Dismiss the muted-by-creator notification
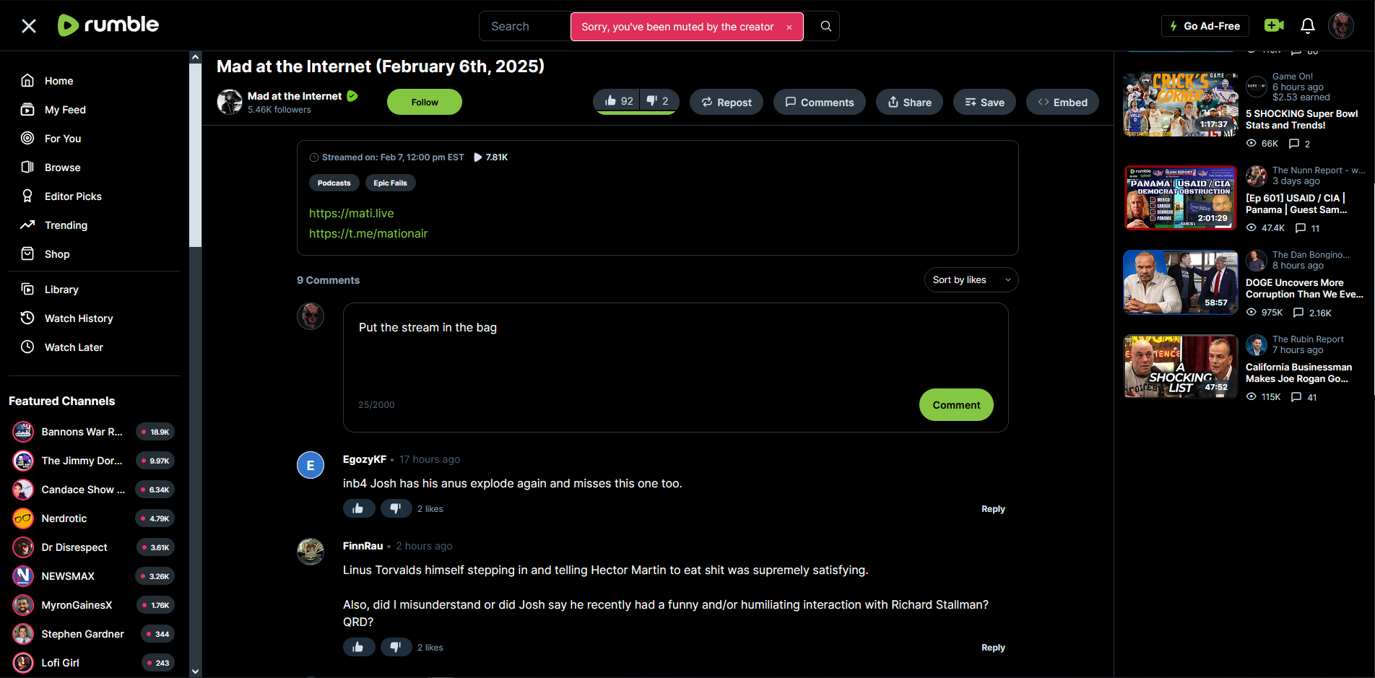This screenshot has width=1375, height=678. (x=789, y=27)
